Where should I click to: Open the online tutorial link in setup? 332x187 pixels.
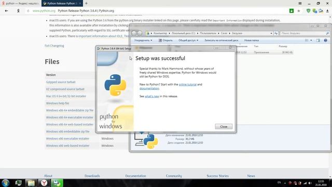pyautogui.click(x=188, y=84)
